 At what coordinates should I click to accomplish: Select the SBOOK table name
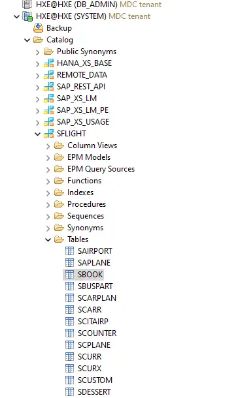(x=90, y=275)
